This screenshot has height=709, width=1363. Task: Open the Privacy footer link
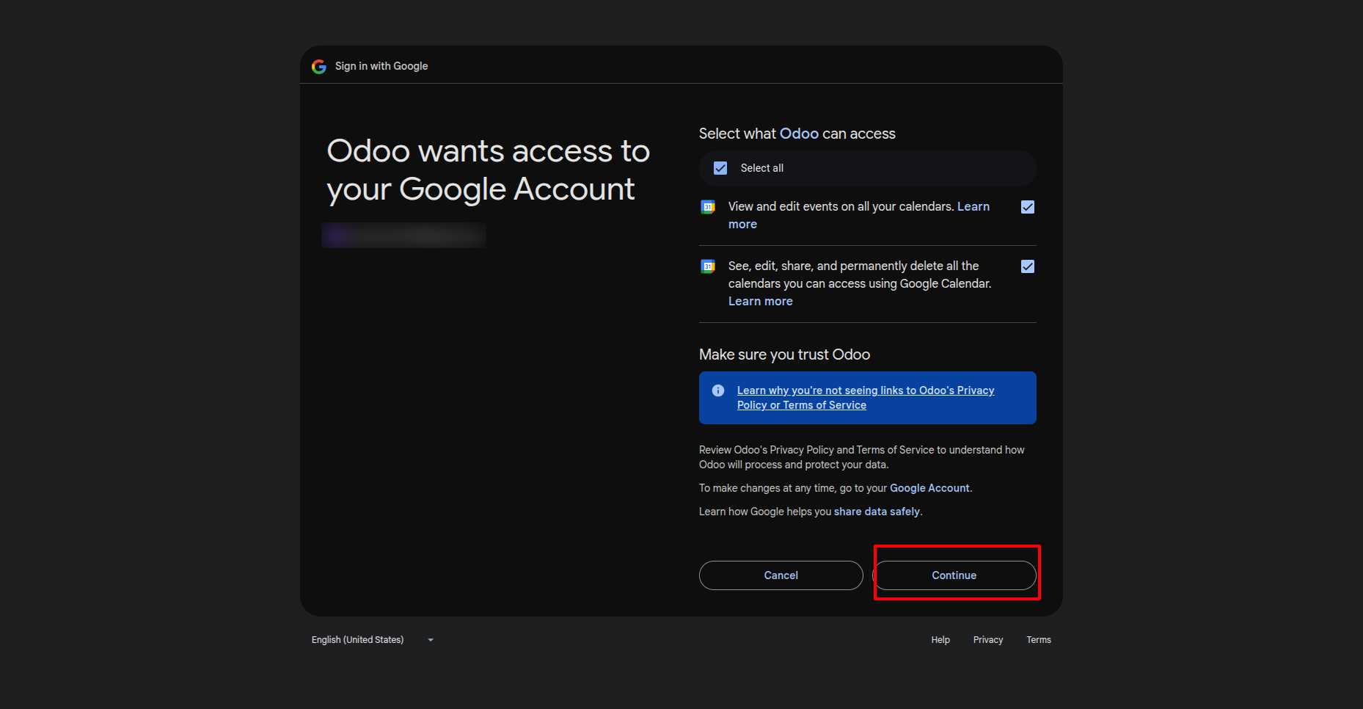pos(988,640)
